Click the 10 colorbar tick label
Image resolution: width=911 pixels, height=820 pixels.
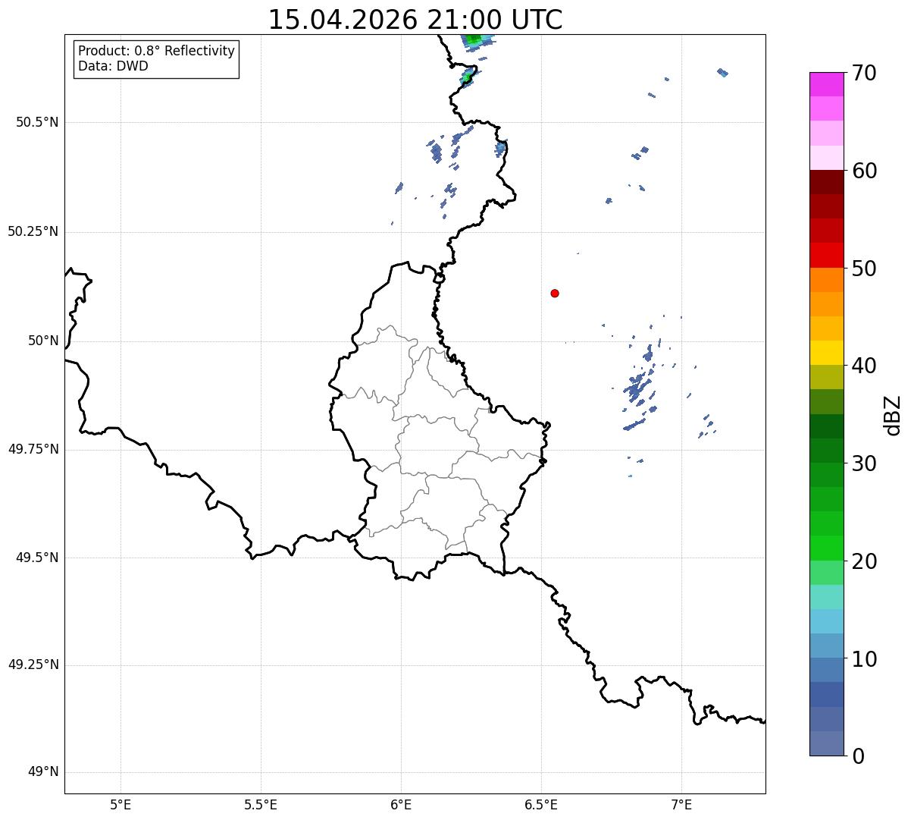tap(864, 659)
